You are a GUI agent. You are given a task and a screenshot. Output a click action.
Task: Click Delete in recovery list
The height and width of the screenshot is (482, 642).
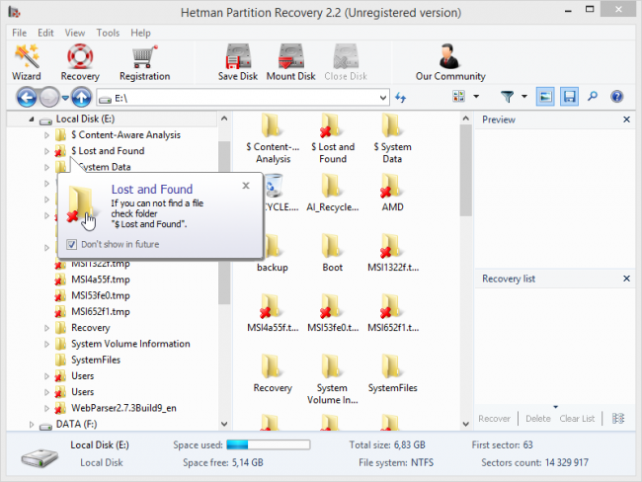[538, 419]
